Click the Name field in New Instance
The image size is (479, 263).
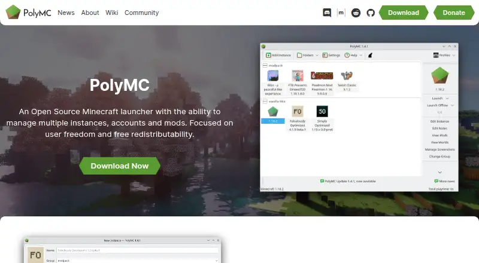[x=138, y=250]
